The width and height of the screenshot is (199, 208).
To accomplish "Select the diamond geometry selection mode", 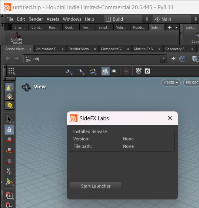I will [9, 96].
